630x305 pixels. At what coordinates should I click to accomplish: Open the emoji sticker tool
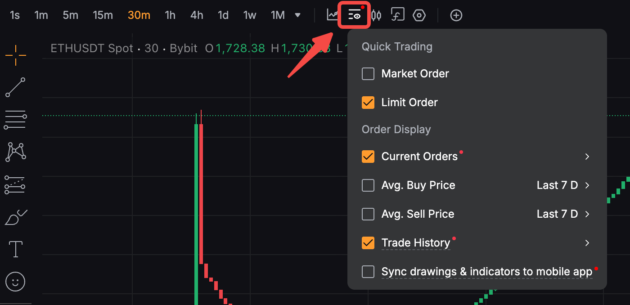click(16, 282)
